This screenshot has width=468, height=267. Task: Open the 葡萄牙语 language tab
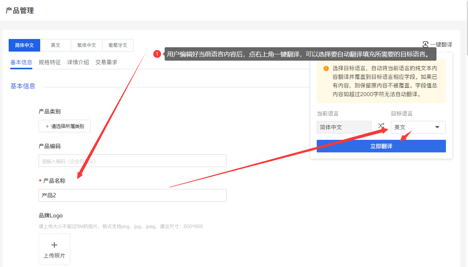point(118,45)
